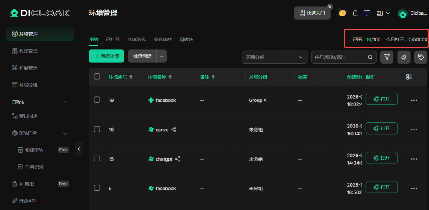Click the three-dots menu for facebook row 19
This screenshot has width=429, height=210.
[414, 100]
